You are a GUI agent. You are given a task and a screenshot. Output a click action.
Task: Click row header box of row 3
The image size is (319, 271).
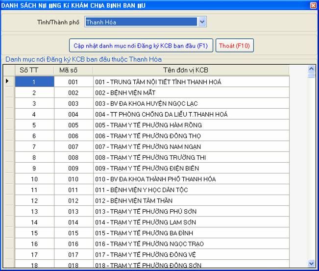coord(9,103)
